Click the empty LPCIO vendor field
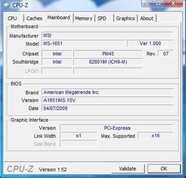Screen dimensions: 186x178 pyautogui.click(x=57, y=71)
